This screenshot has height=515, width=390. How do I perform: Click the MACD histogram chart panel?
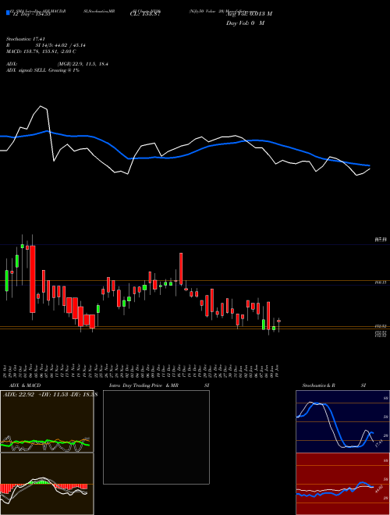(x=47, y=484)
